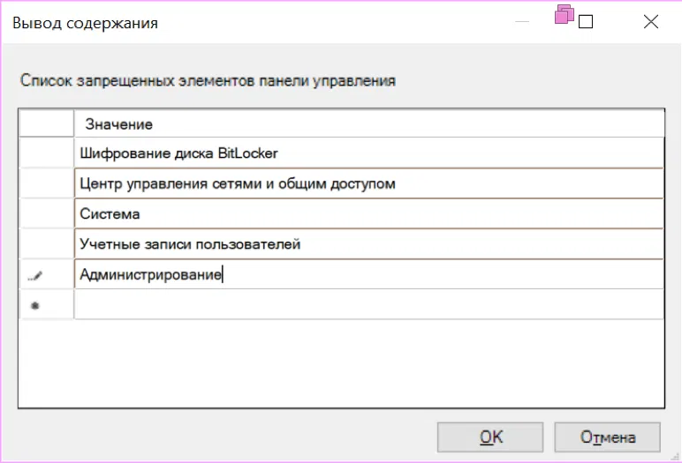The height and width of the screenshot is (463, 682).
Task: Close the Вывод содержания dialog
Action: click(x=651, y=22)
